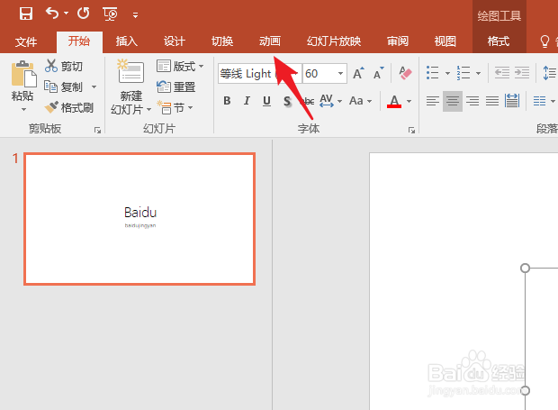Screen dimensions: 558x410
Task: Toggle Italic formatting
Action: pyautogui.click(x=247, y=101)
